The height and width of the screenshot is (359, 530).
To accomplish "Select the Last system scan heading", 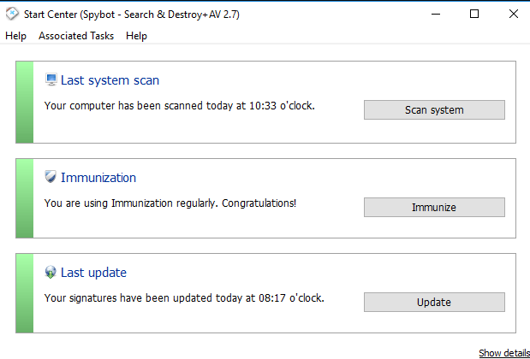I will tap(110, 80).
